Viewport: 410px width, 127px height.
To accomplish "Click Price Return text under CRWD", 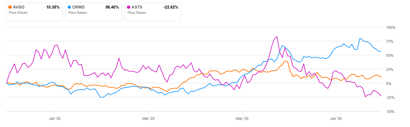I will [78, 13].
